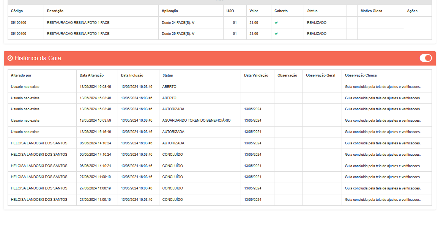The width and height of the screenshot is (438, 230).
Task: Click the Ações column header
Action: pos(412,11)
